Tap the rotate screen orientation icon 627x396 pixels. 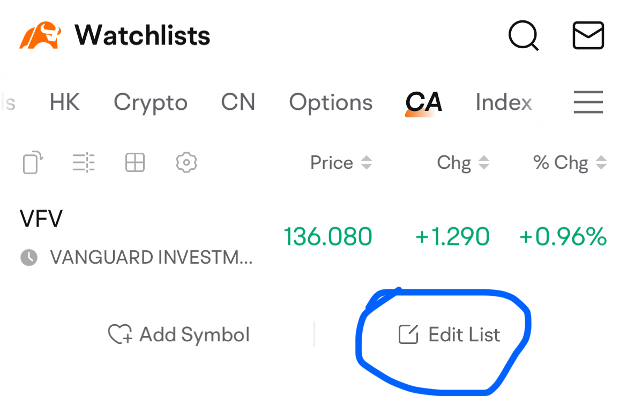pyautogui.click(x=33, y=162)
